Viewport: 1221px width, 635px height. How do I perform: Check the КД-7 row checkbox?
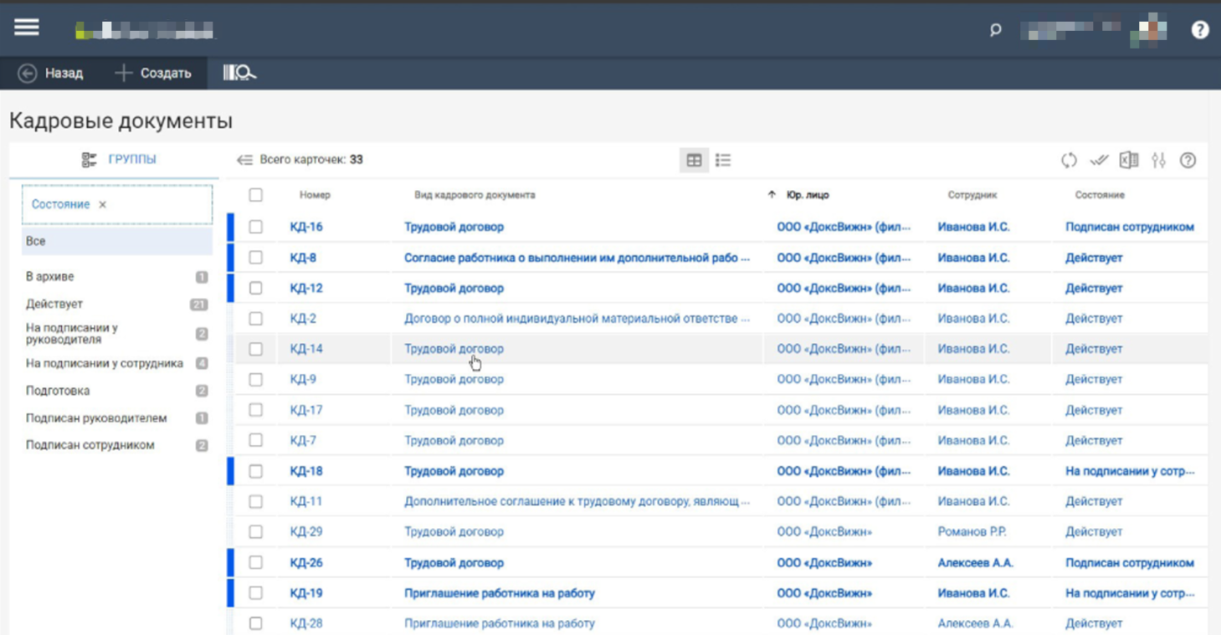click(x=256, y=440)
